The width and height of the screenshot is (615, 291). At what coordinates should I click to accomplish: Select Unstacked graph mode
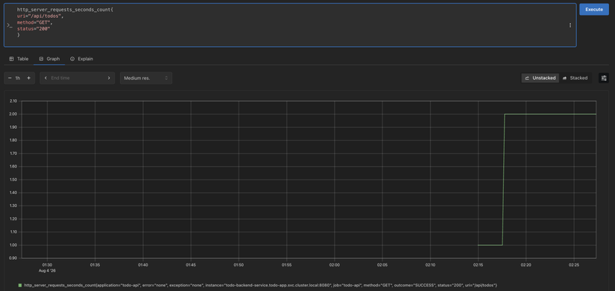pyautogui.click(x=540, y=78)
